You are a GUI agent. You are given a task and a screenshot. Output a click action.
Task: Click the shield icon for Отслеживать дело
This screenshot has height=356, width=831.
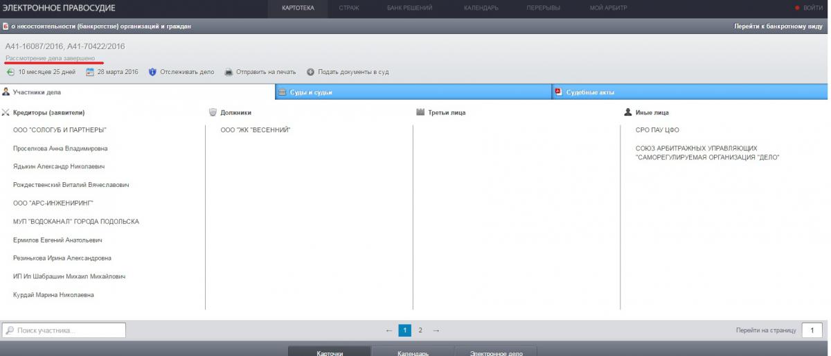pyautogui.click(x=152, y=72)
